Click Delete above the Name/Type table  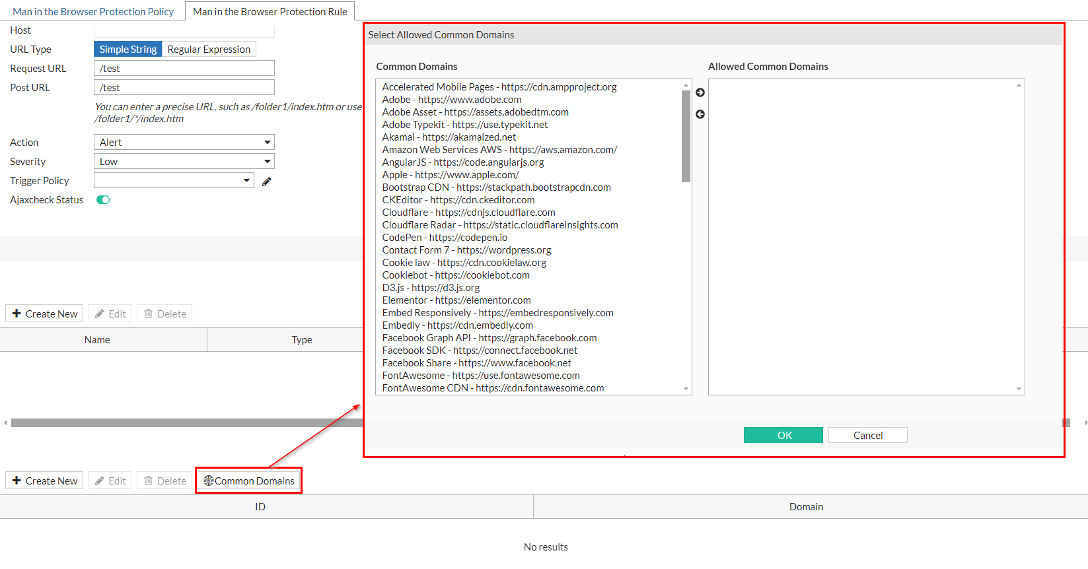coord(165,314)
